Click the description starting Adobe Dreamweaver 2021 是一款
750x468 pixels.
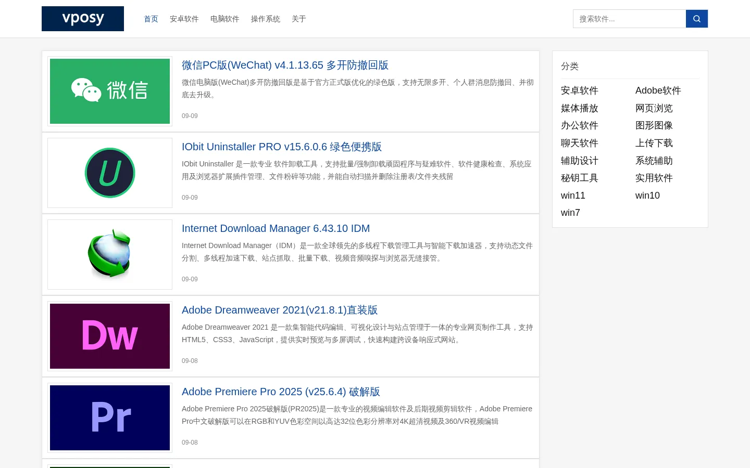tap(357, 333)
